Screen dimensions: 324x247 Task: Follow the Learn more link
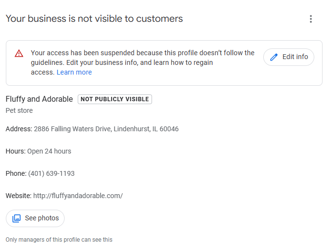74,72
